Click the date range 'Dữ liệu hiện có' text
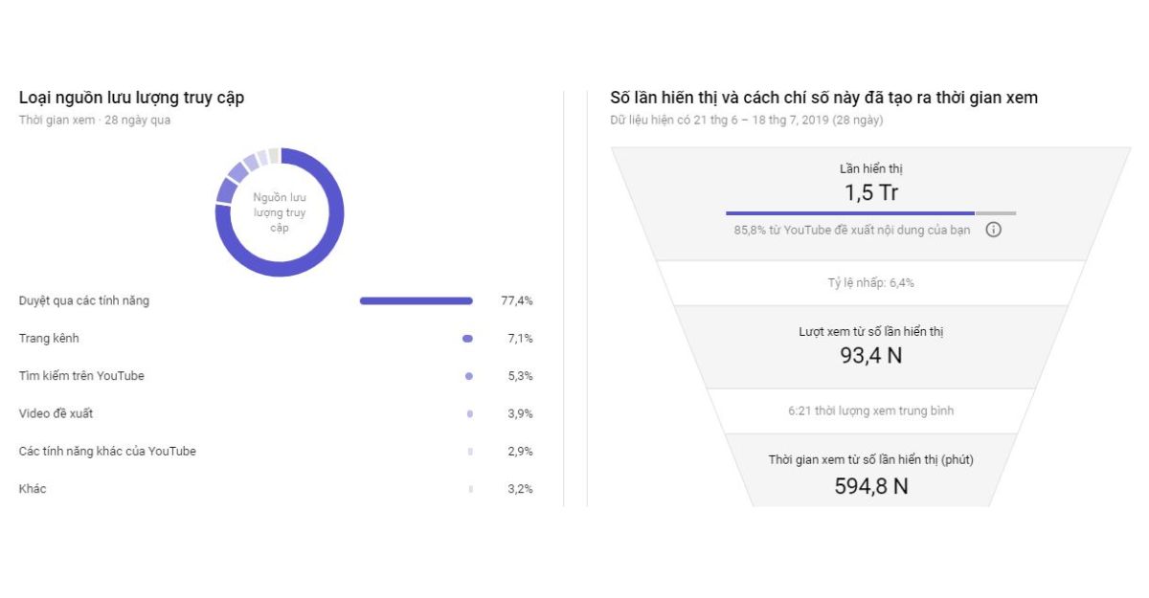The height and width of the screenshot is (598, 1149). pos(747,121)
